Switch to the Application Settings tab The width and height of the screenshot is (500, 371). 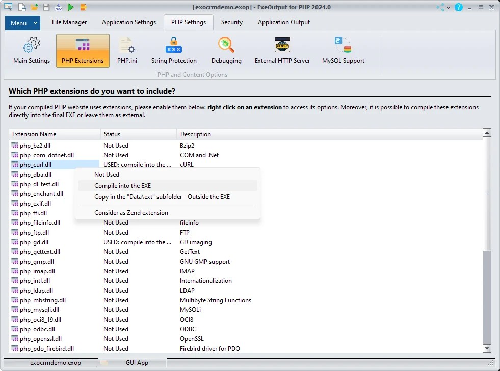(x=129, y=22)
